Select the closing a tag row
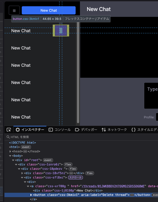Screen dimensions: 158x202 coord(81,199)
